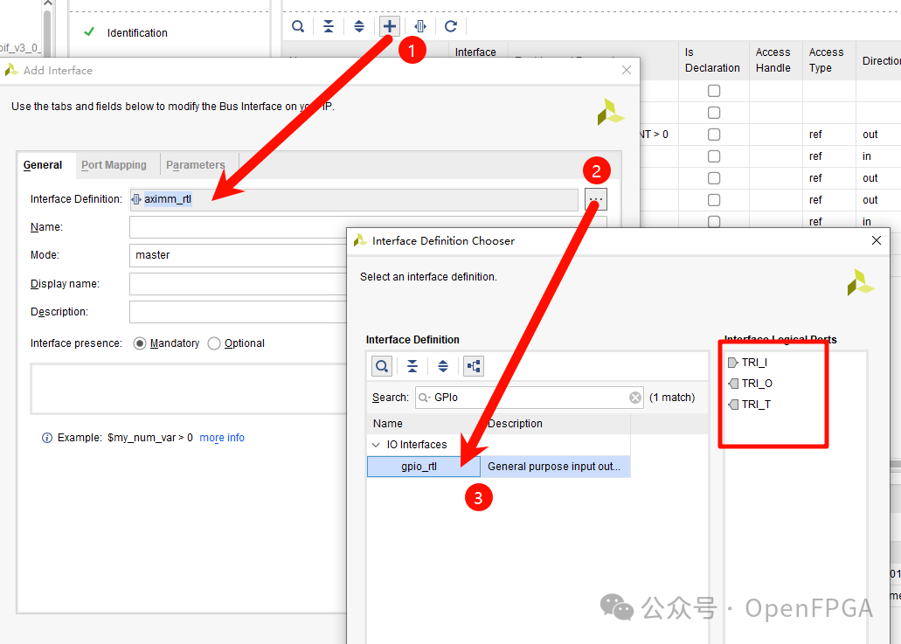Click expand all icon in main toolbar
This screenshot has height=644, width=901.
(x=358, y=26)
